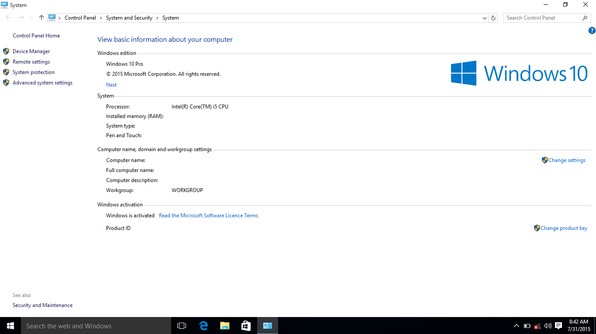Show hidden icons in system tray

coord(517,326)
